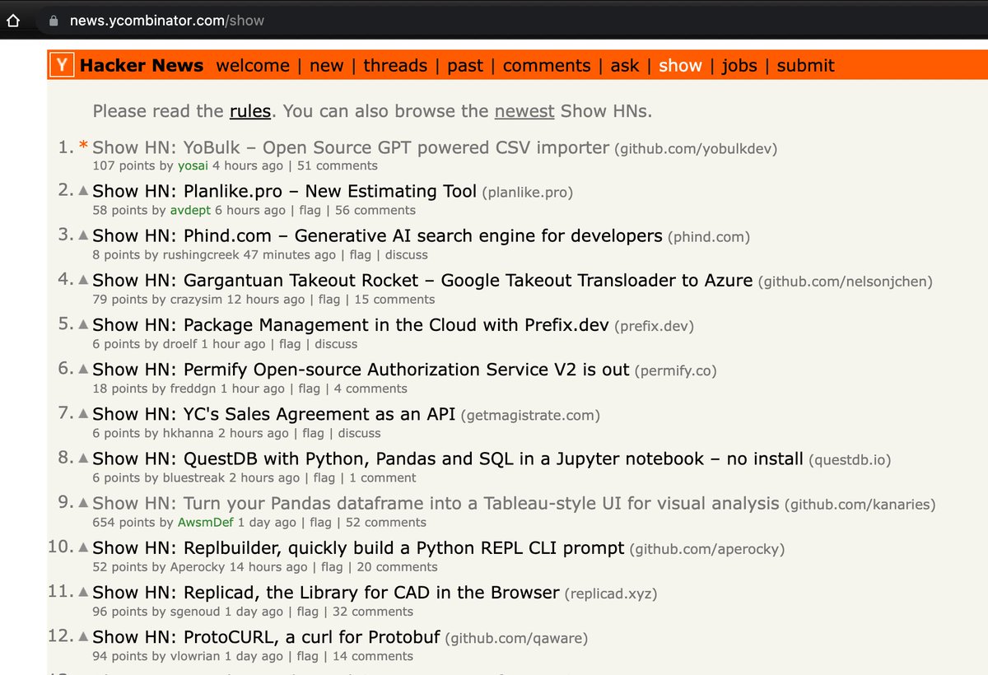Open the 15 comments on Takeout Rocket
Screen dimensions: 988x675
click(x=394, y=300)
